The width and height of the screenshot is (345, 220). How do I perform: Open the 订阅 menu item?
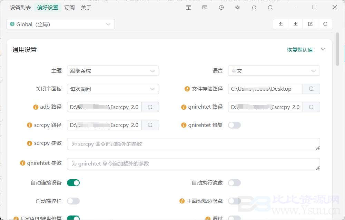point(69,7)
